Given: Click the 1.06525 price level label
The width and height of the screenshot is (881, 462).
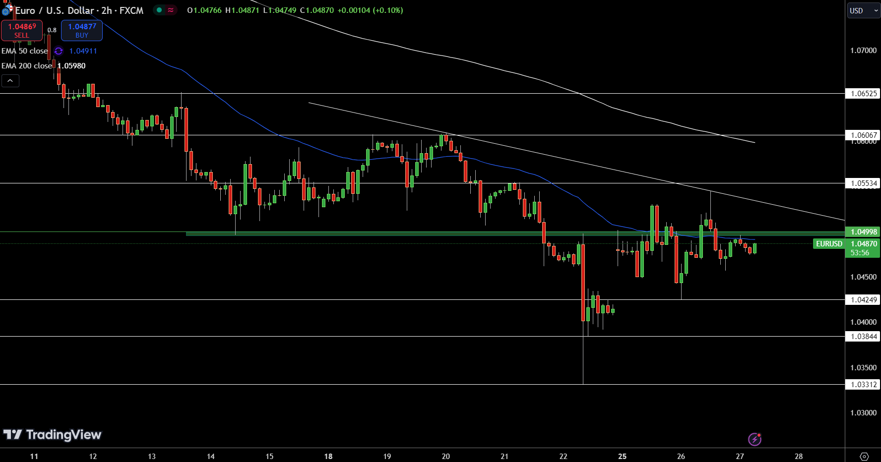Looking at the screenshot, I should 864,94.
